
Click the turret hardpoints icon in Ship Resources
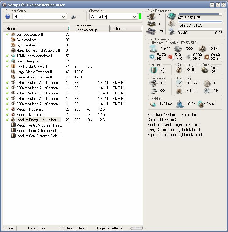click(x=151, y=17)
